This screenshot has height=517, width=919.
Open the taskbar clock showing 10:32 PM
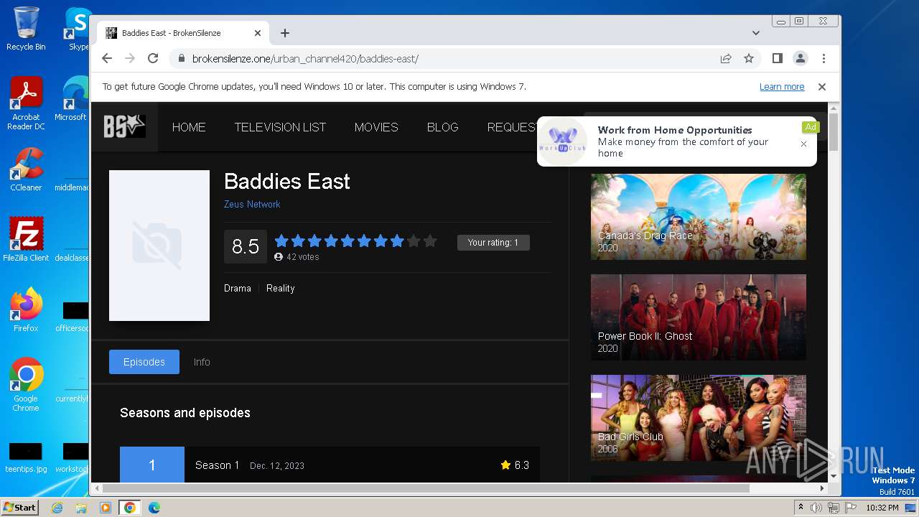pos(882,508)
